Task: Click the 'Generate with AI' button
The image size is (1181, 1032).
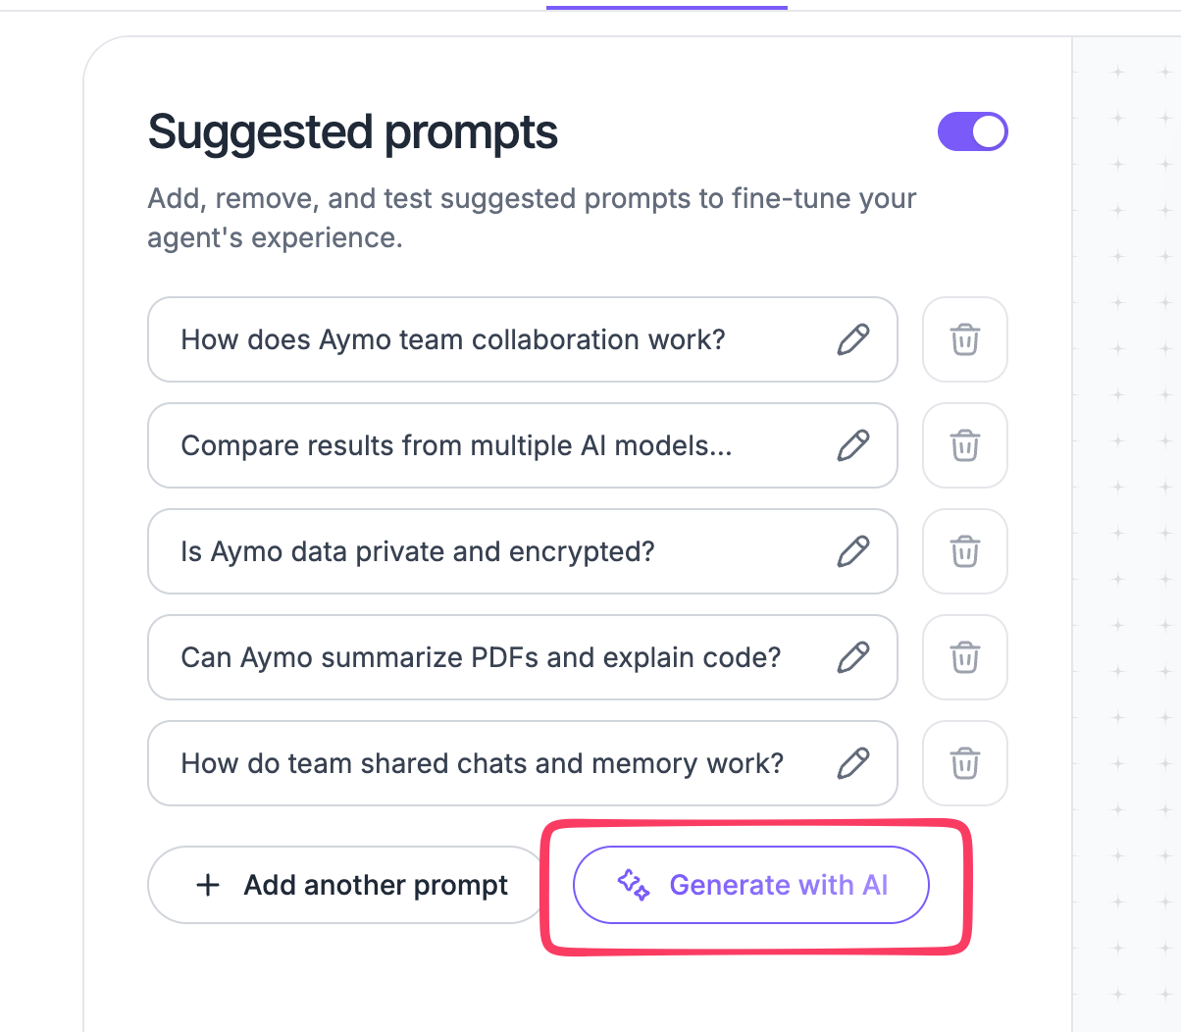Action: [751, 885]
